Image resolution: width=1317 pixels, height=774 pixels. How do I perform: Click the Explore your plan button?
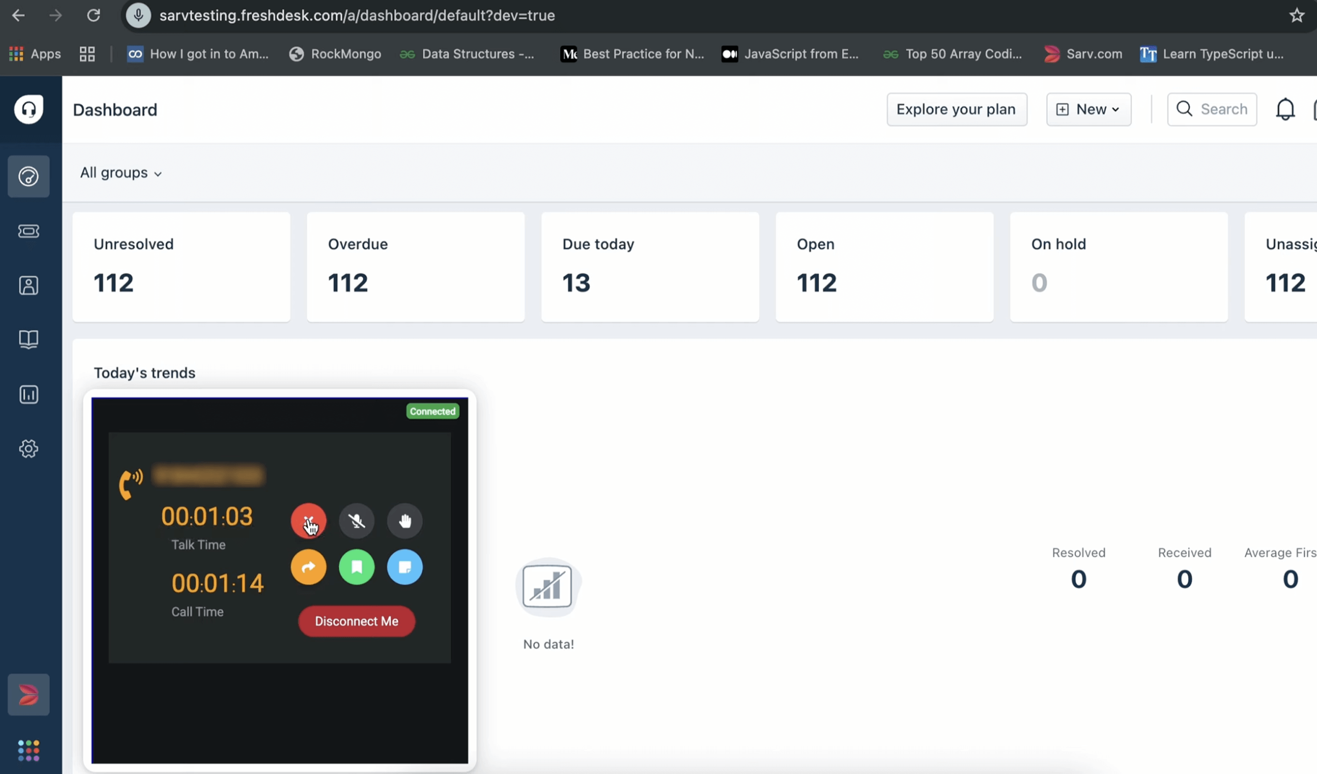click(x=956, y=109)
